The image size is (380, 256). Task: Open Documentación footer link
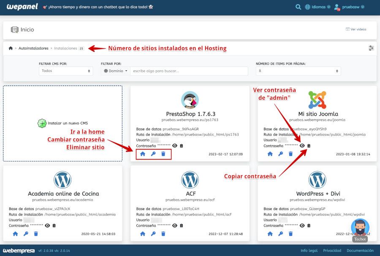(x=360, y=251)
